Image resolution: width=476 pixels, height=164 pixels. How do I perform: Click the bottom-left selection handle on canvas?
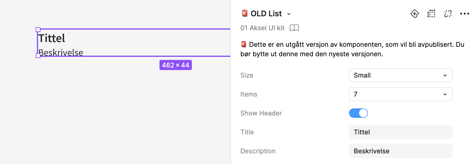[38, 56]
